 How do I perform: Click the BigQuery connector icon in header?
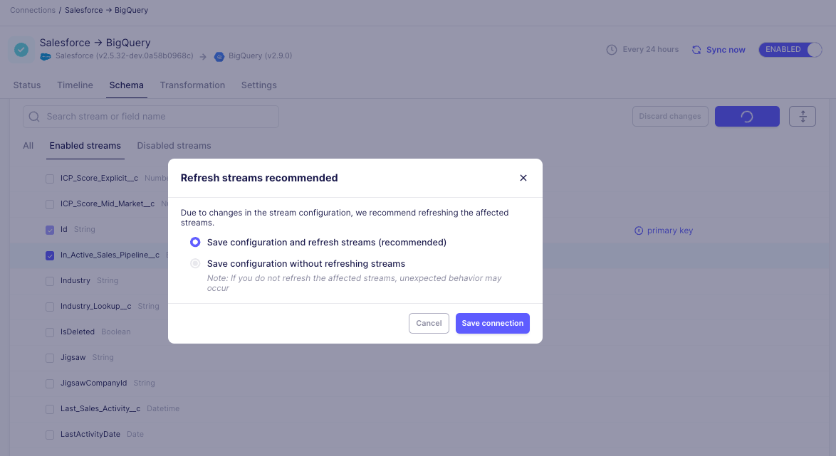click(219, 56)
